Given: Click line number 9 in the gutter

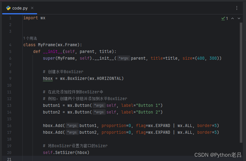Looking at the screenshot, I should 10,78.
